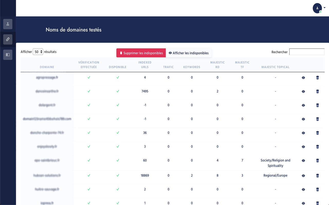Open the eye icon for epo-saintbrieuc.fr
329x205 pixels.
click(x=303, y=160)
